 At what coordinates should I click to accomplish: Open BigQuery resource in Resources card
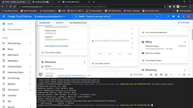(x=48, y=66)
